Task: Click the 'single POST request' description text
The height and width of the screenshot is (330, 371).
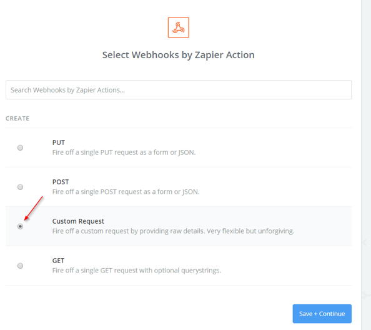Action: [x=112, y=192]
